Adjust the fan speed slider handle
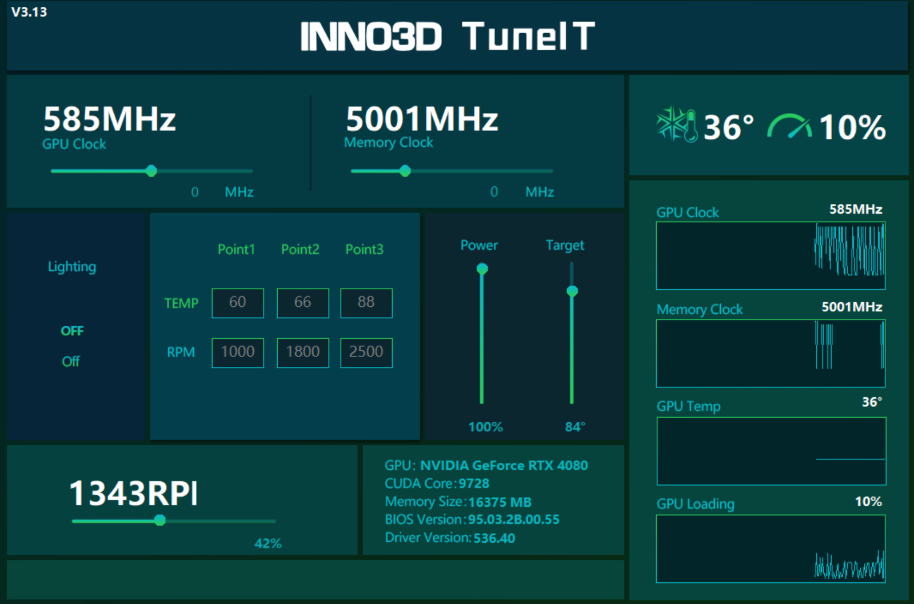The height and width of the screenshot is (604, 914). [x=160, y=520]
